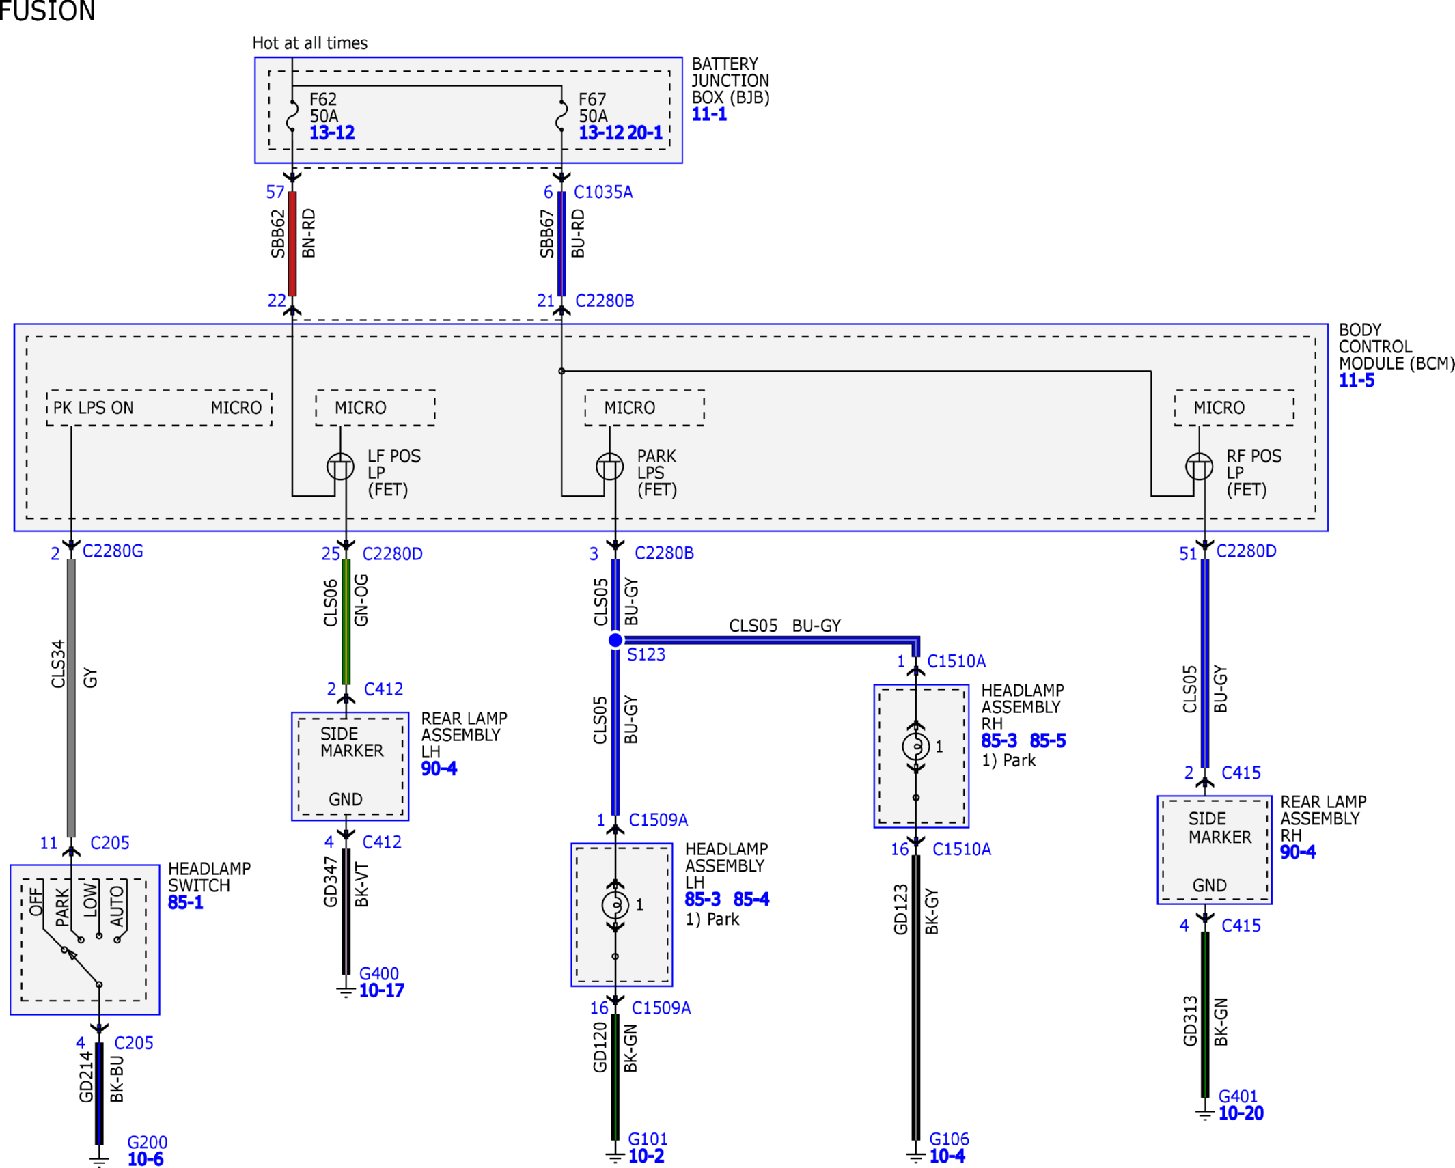Click the CLS06 circuit label

click(x=330, y=603)
